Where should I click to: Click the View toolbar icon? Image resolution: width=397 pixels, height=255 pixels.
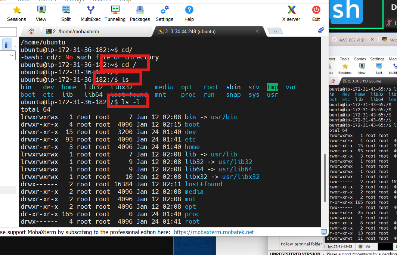pos(41,14)
